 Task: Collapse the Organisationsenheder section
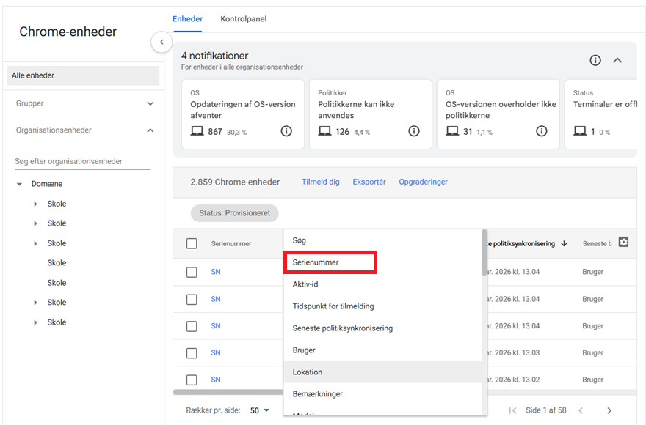150,130
